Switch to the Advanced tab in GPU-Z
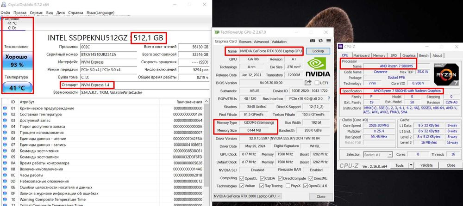 point(261,42)
